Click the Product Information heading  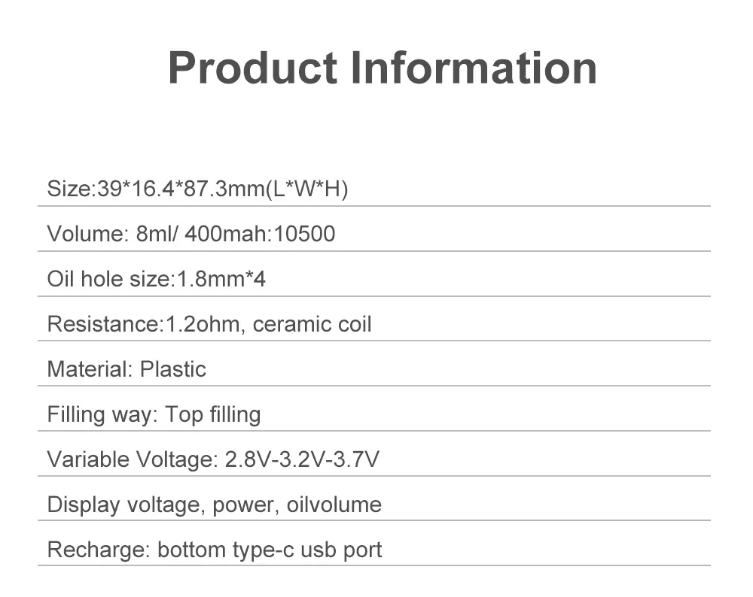click(x=382, y=68)
